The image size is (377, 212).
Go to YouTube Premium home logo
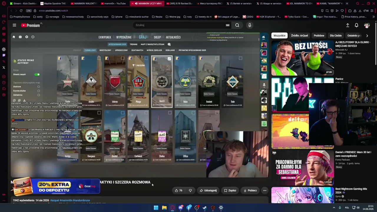point(31,25)
